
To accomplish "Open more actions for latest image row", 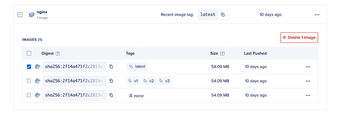I will pos(308,67).
